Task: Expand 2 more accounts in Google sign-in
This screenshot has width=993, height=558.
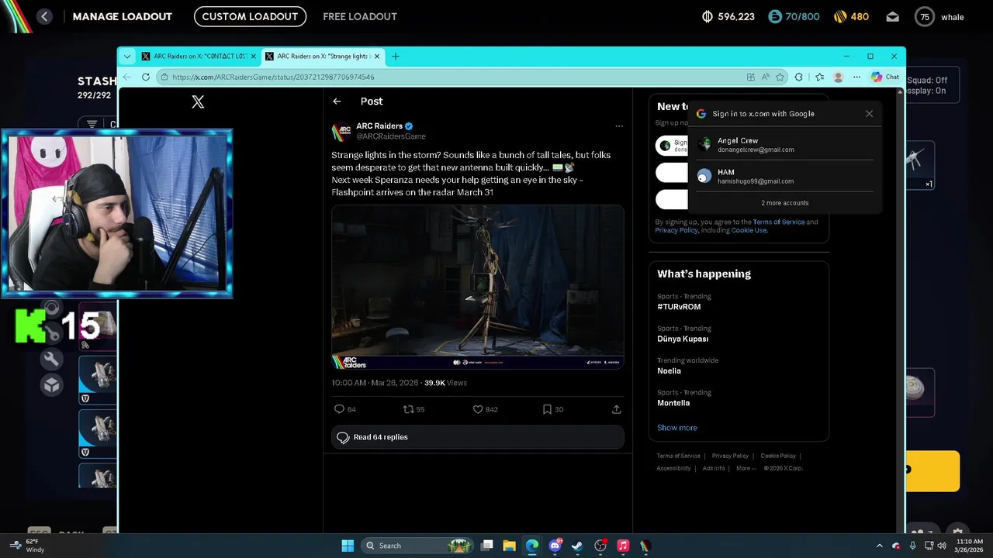Action: pyautogui.click(x=785, y=203)
